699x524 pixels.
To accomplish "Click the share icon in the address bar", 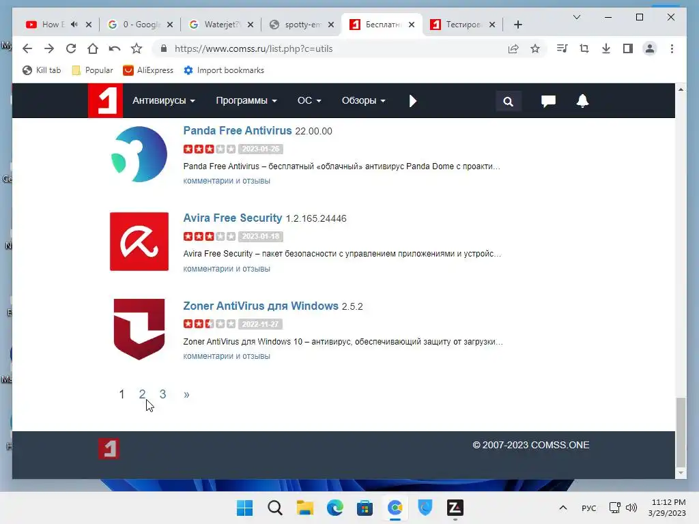I will click(x=513, y=48).
